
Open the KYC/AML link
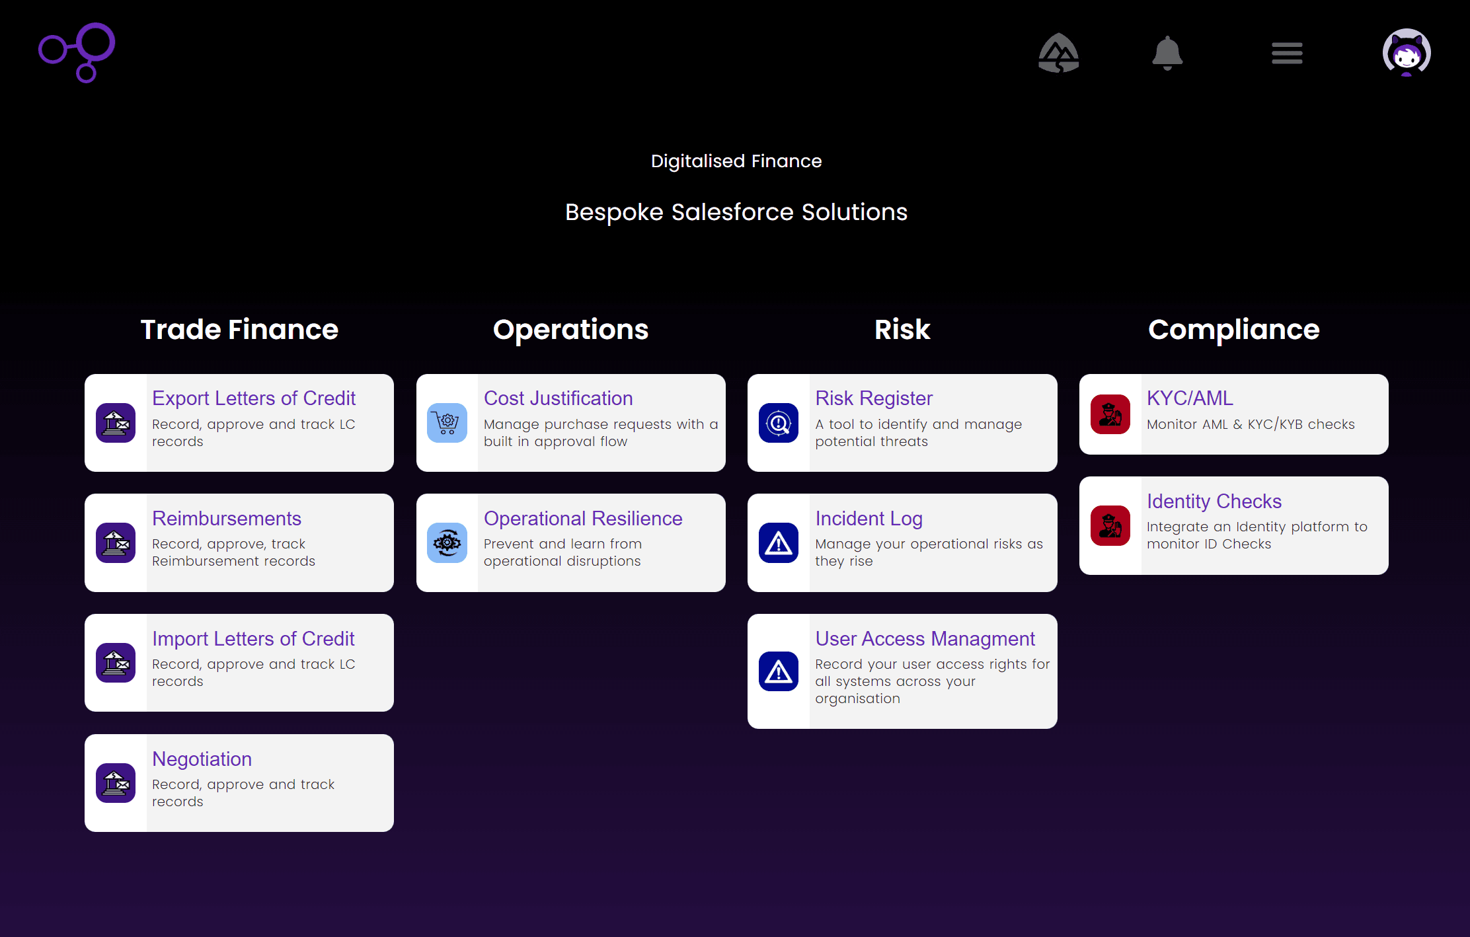1190,398
